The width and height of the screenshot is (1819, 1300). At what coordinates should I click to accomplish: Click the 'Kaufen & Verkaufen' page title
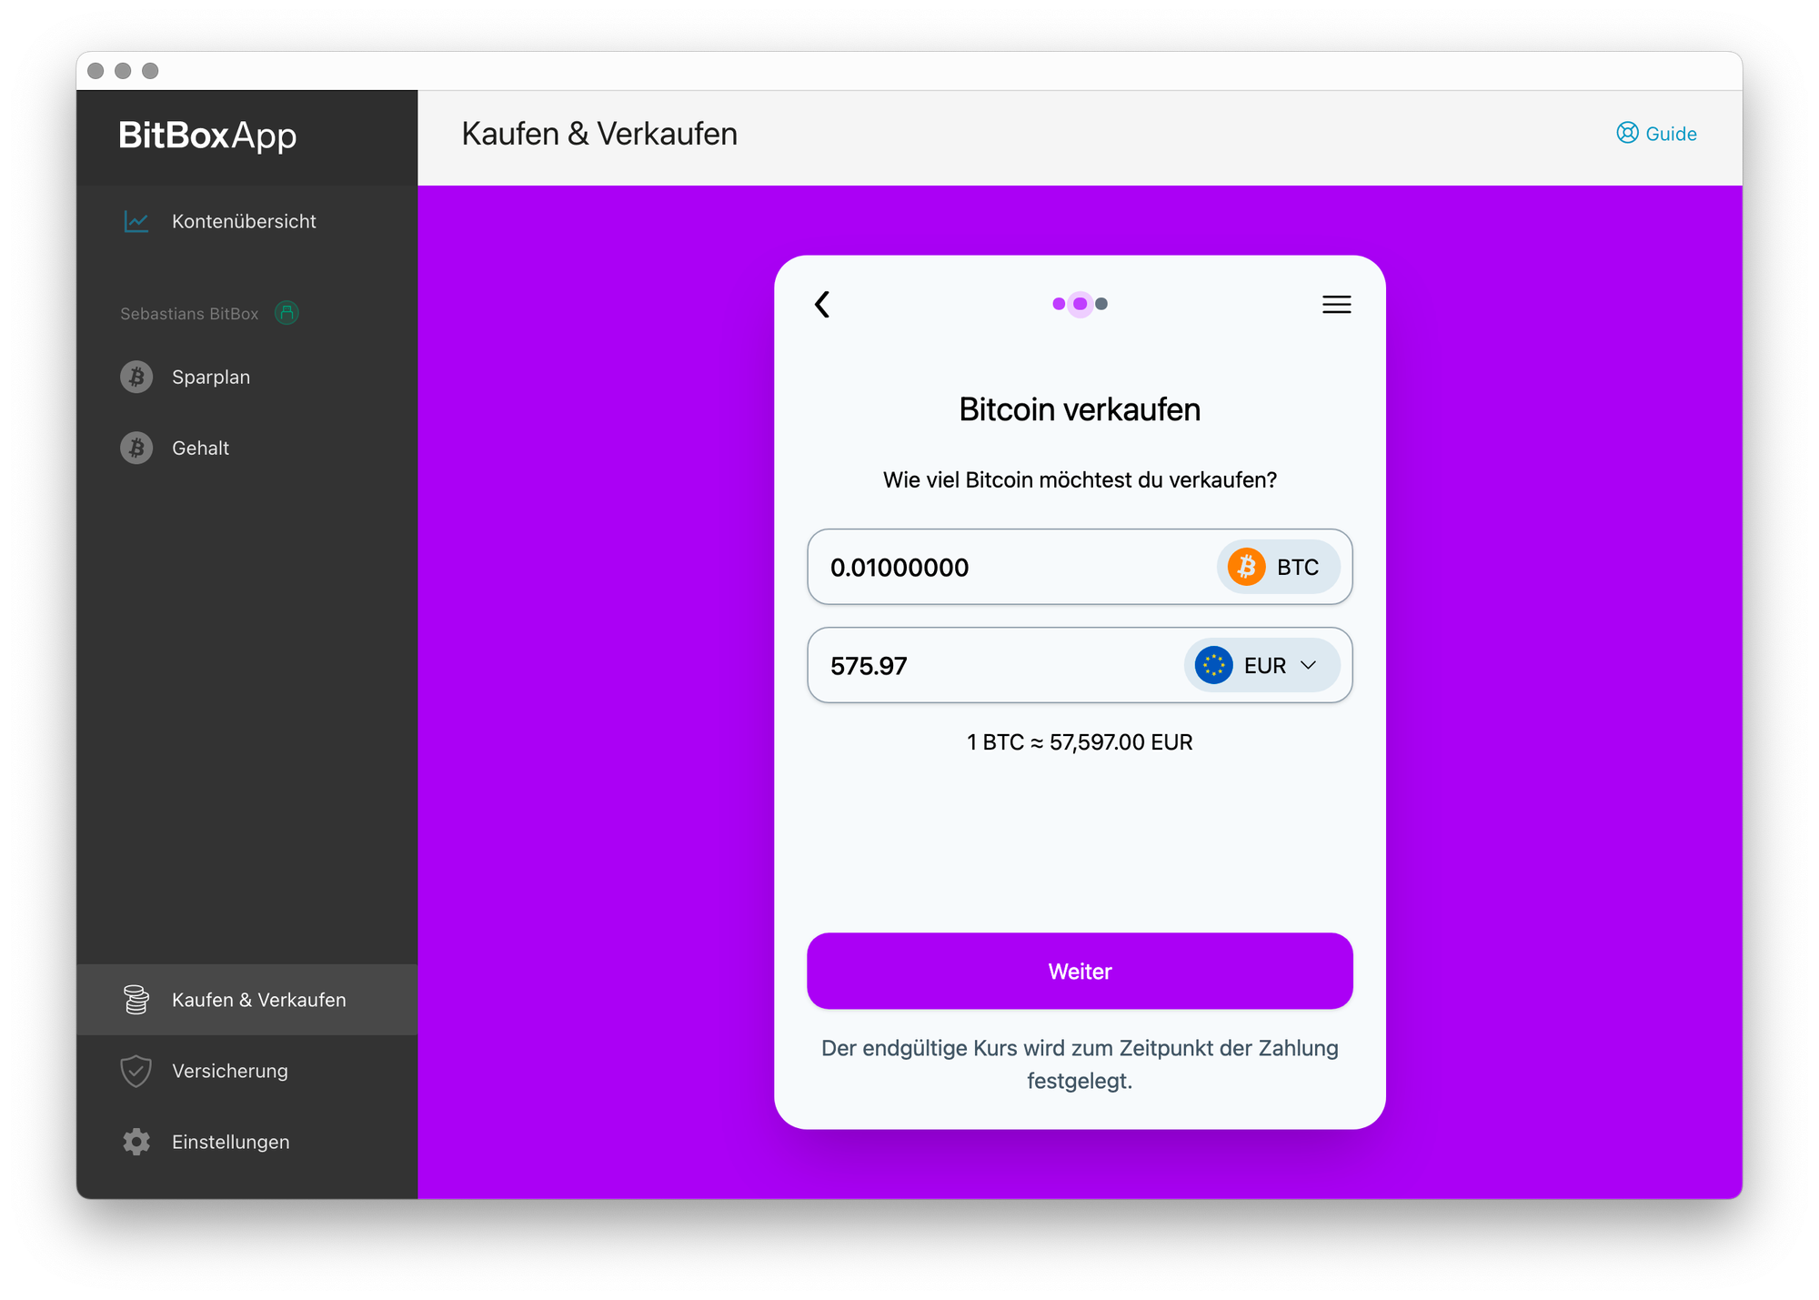click(x=599, y=134)
